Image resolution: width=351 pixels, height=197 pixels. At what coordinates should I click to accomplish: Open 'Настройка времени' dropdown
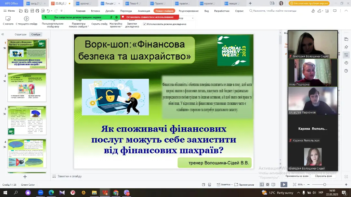[x=116, y=25]
